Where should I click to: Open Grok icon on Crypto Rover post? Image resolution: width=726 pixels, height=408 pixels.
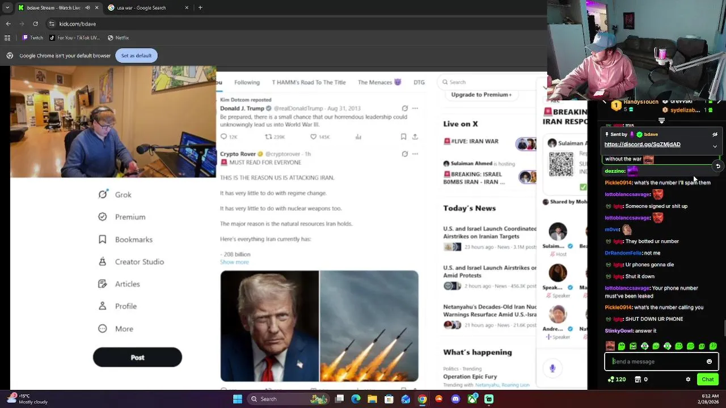tap(404, 154)
